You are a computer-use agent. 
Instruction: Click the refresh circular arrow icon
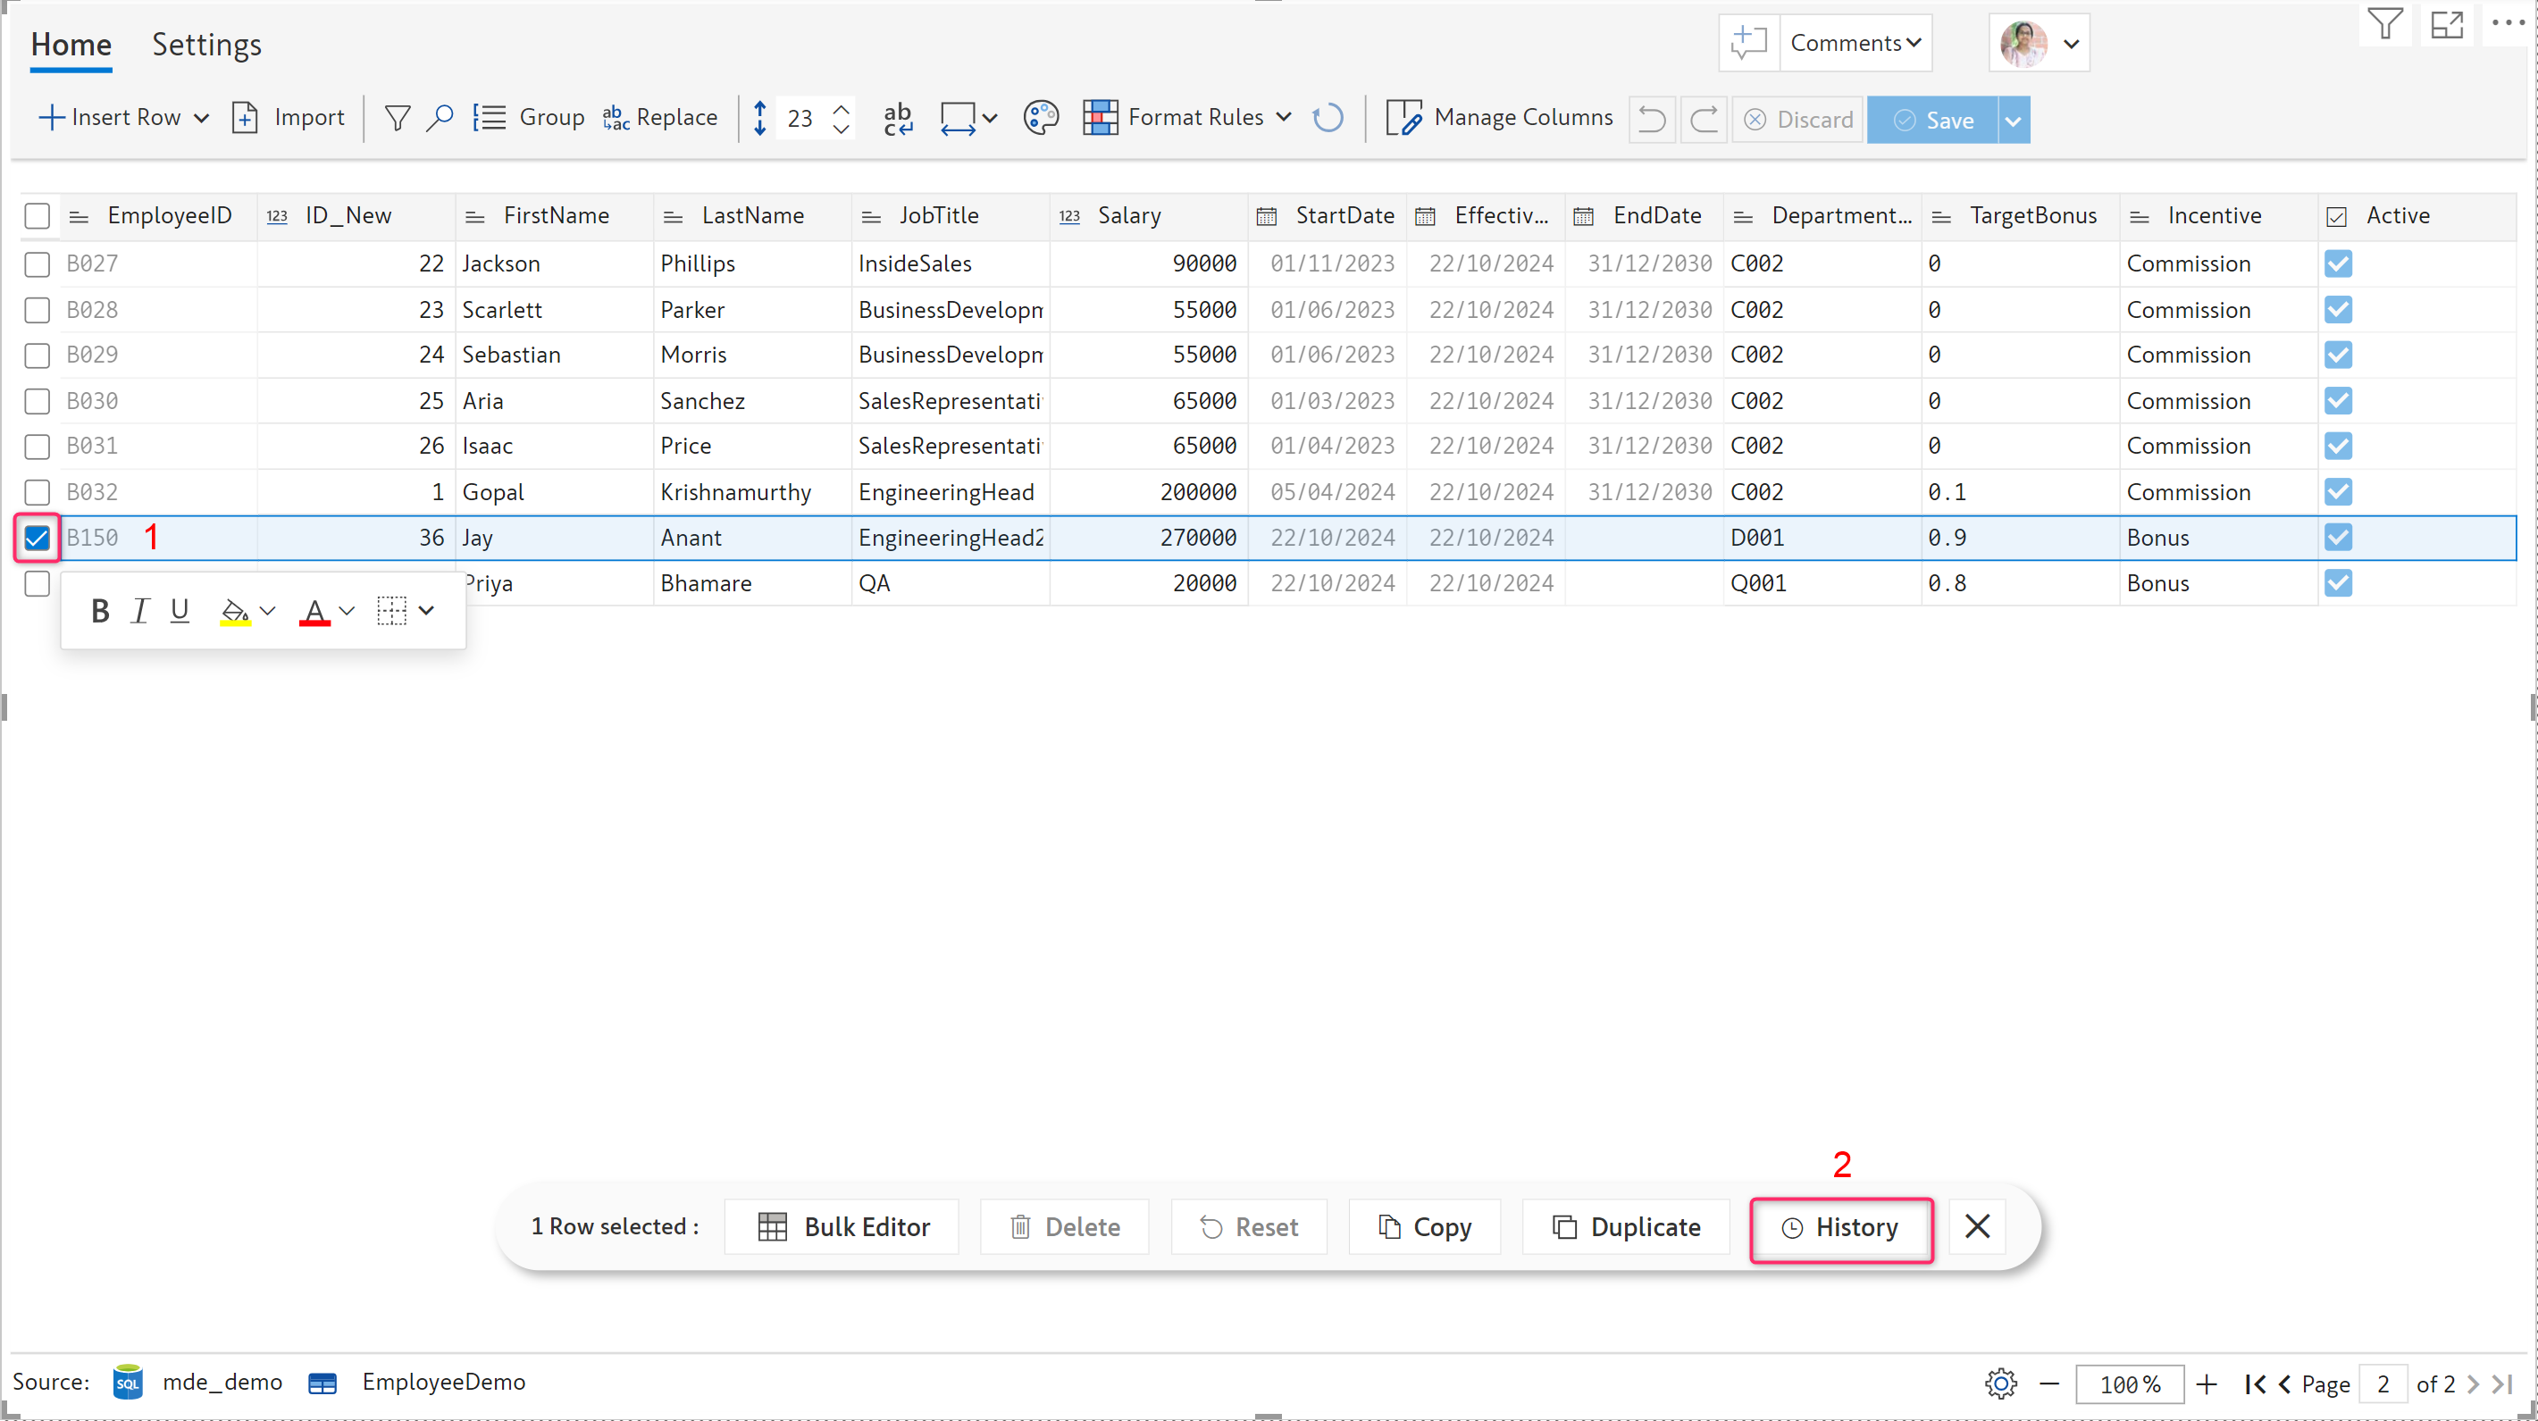[1328, 118]
